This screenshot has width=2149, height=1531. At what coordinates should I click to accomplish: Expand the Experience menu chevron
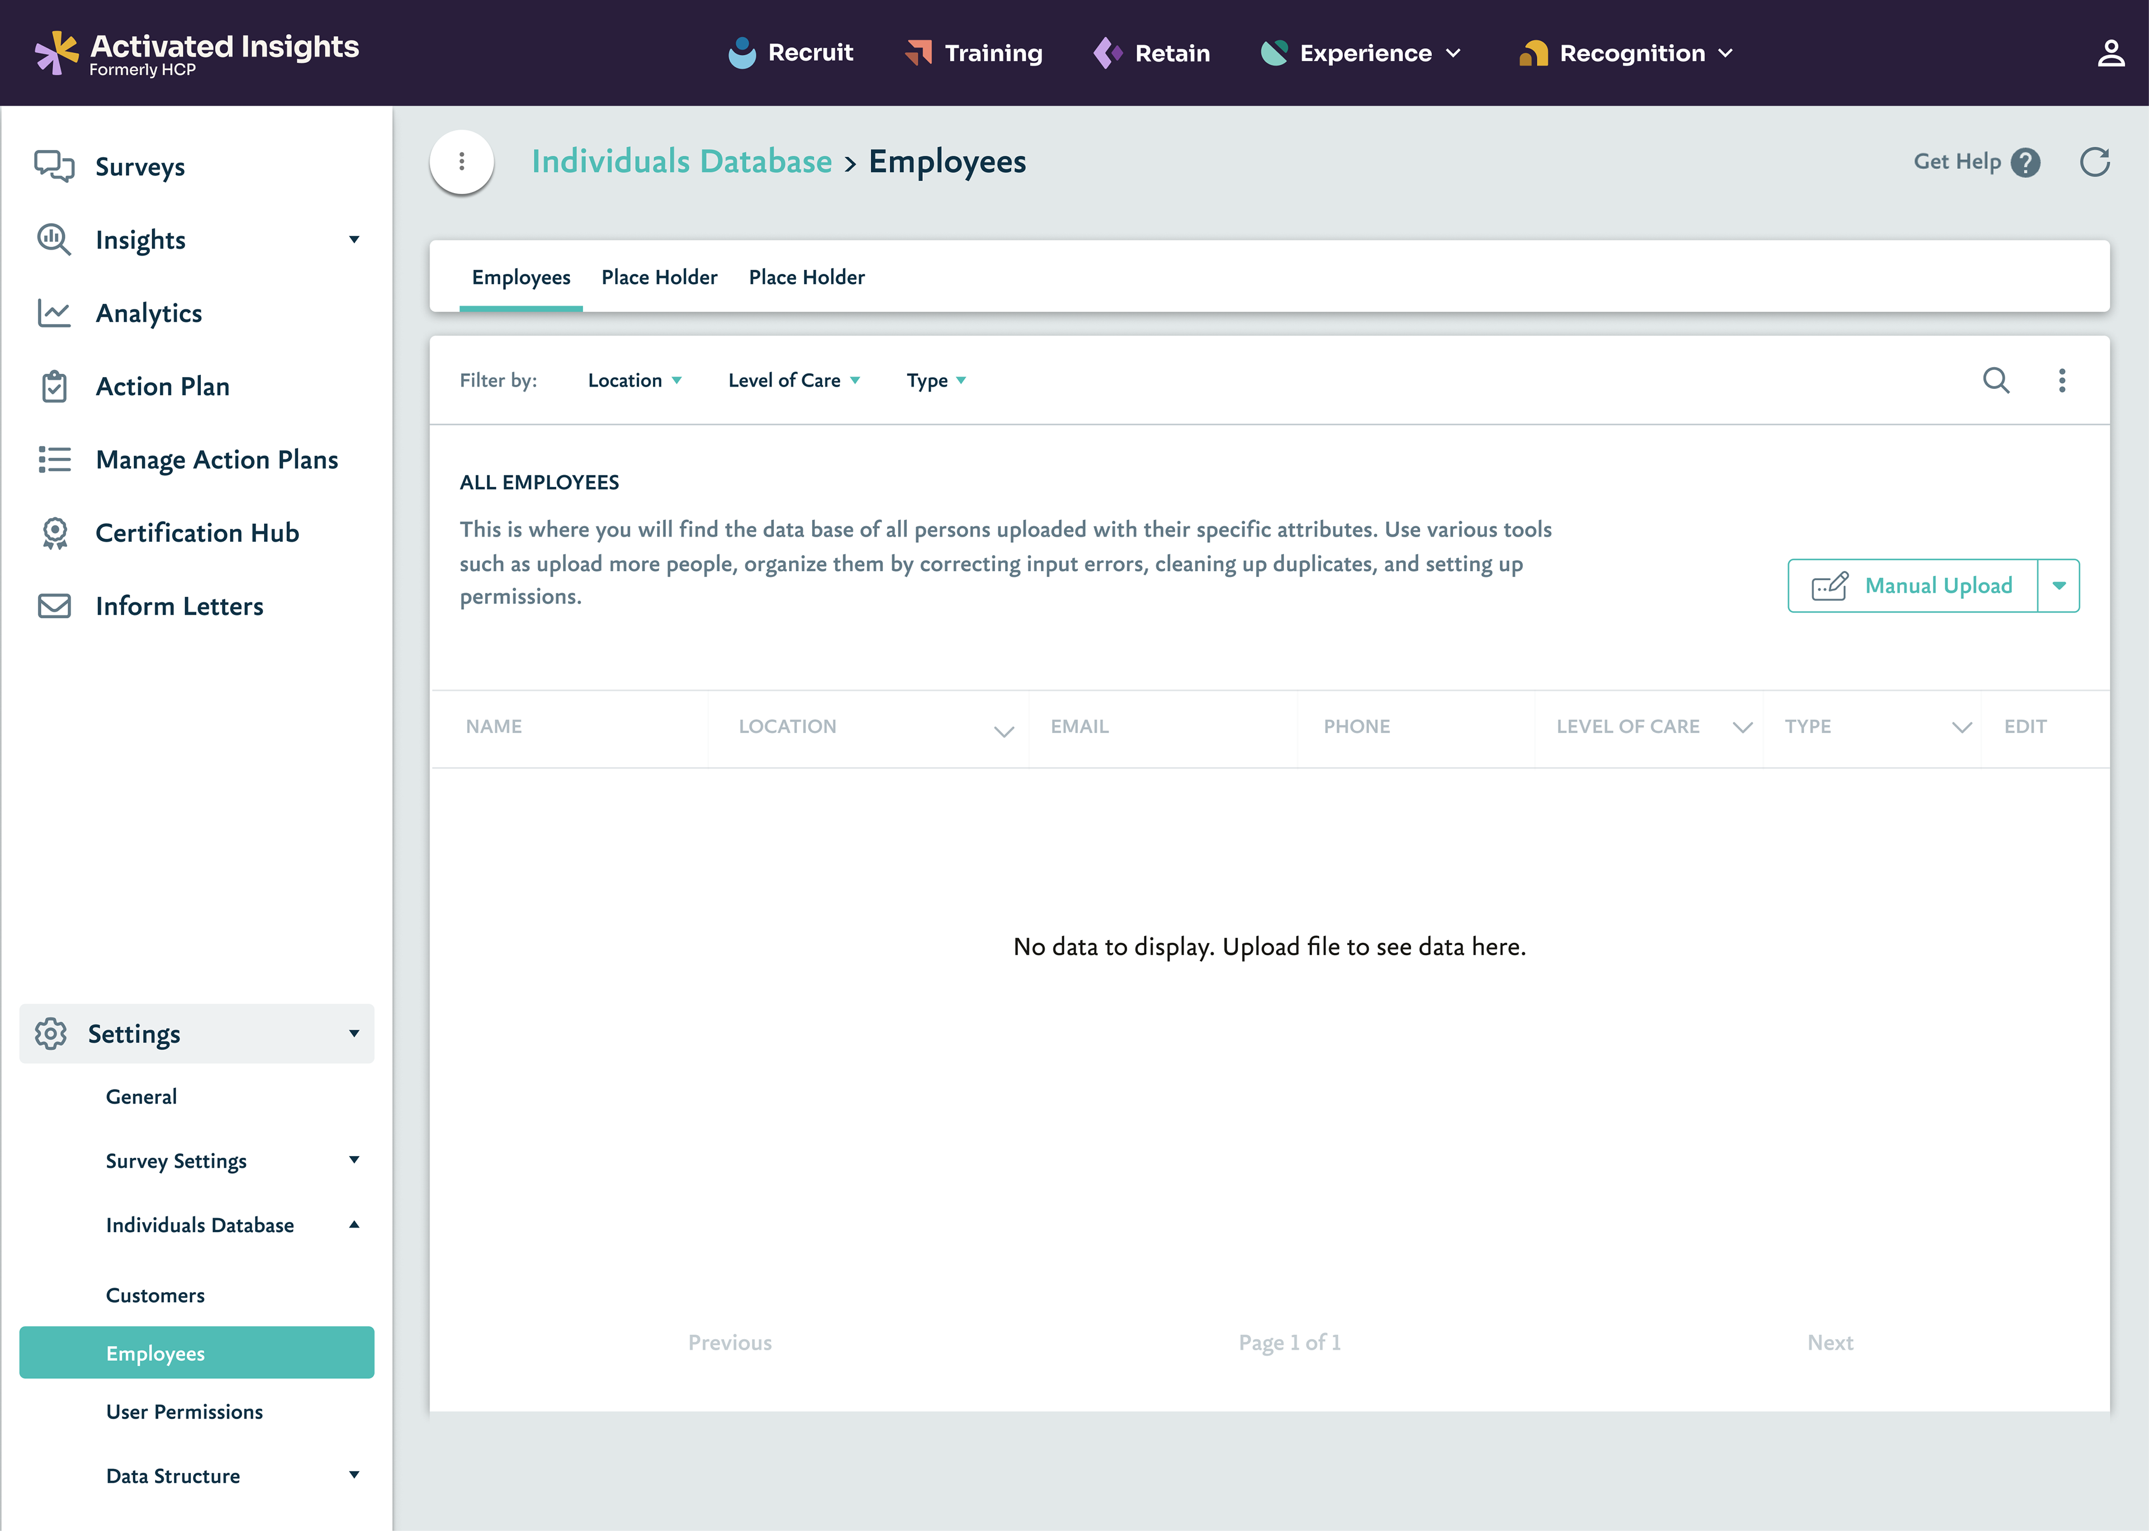tap(1453, 54)
